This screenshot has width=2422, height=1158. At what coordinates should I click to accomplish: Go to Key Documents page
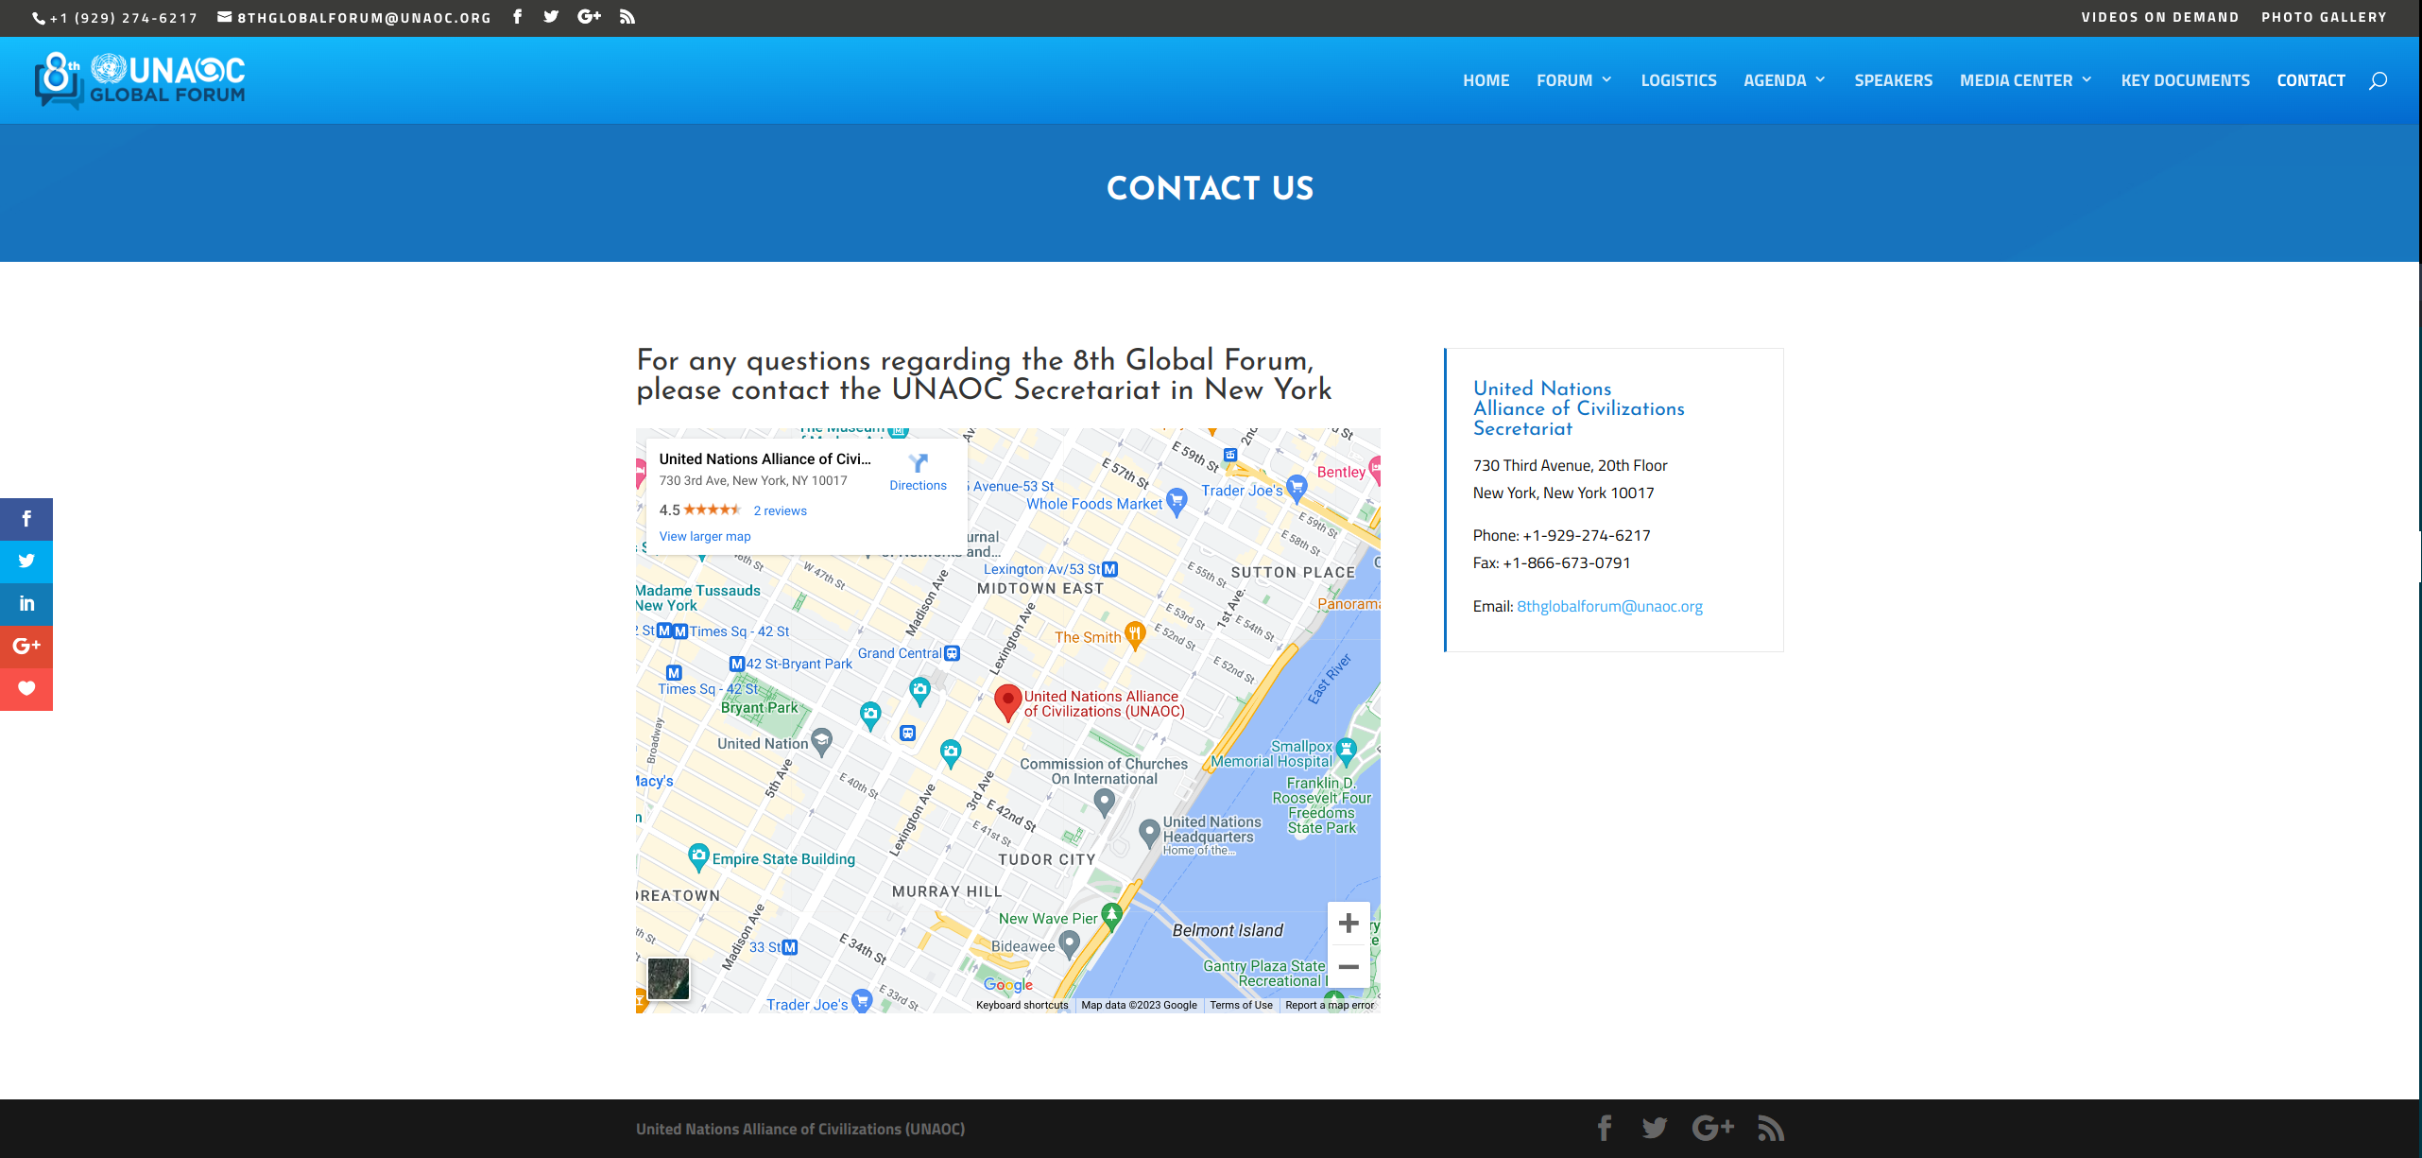2185,80
